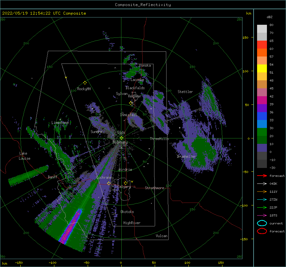The width and height of the screenshot is (286, 267).
Task: Select the orange 111V arrow icon
Action: coord(262,191)
